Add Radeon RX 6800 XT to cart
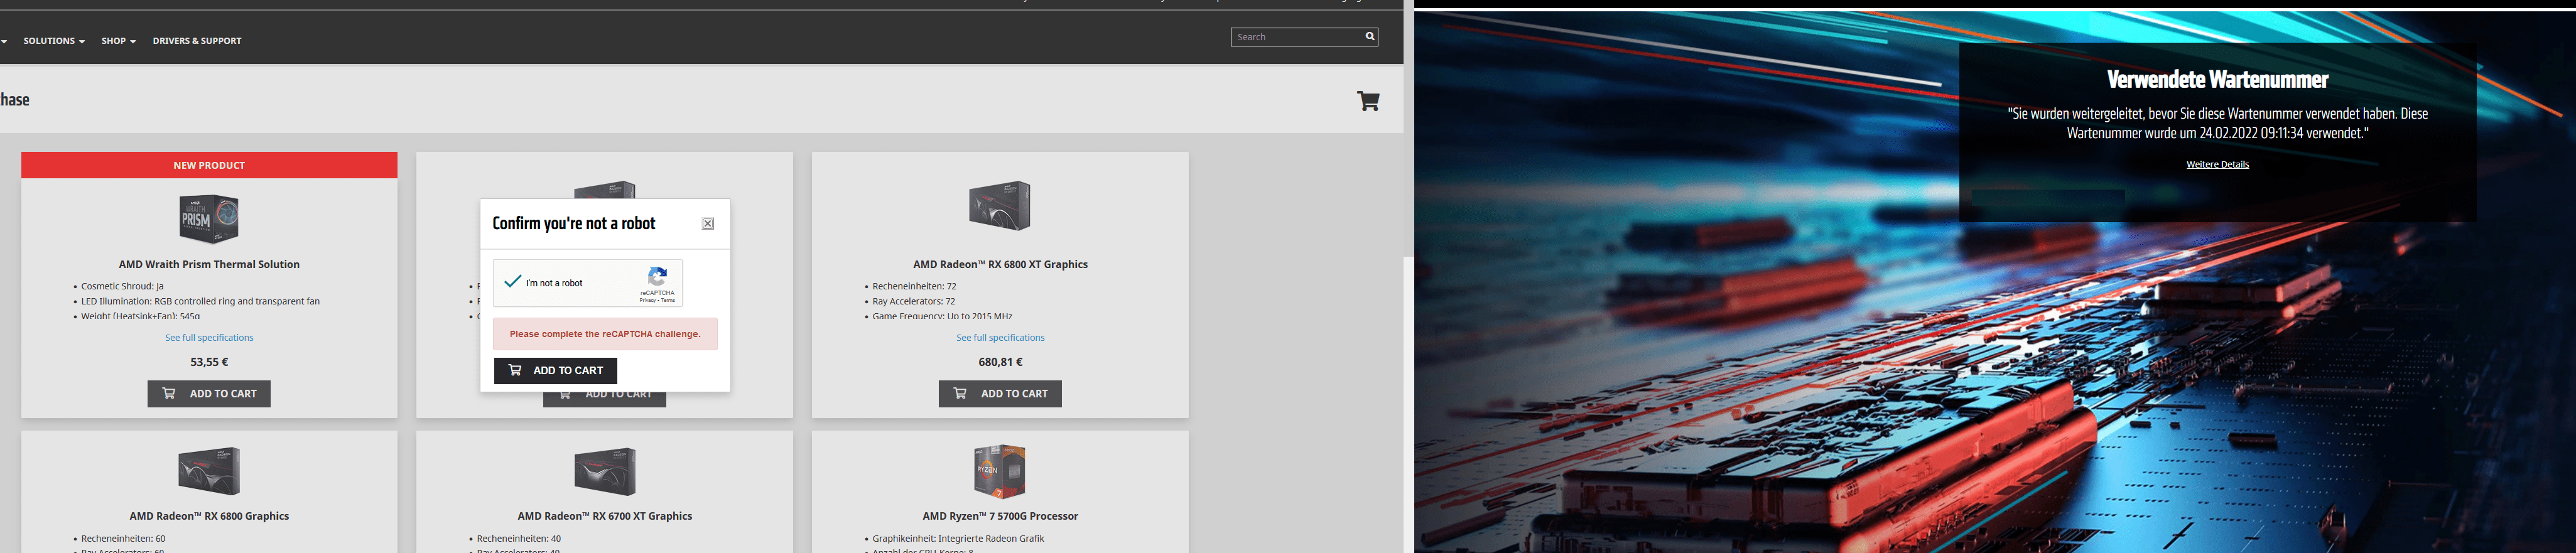Image resolution: width=2576 pixels, height=553 pixels. (1000, 394)
